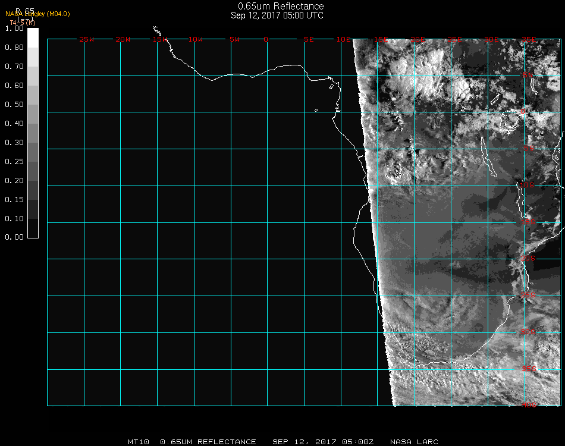The image size is (565, 446).
Task: Click the darkest 0.00 segment of colorbar
Action: (33, 228)
